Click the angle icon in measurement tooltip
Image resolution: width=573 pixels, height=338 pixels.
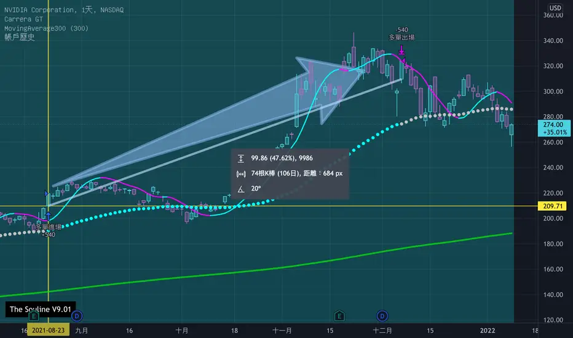(x=241, y=189)
